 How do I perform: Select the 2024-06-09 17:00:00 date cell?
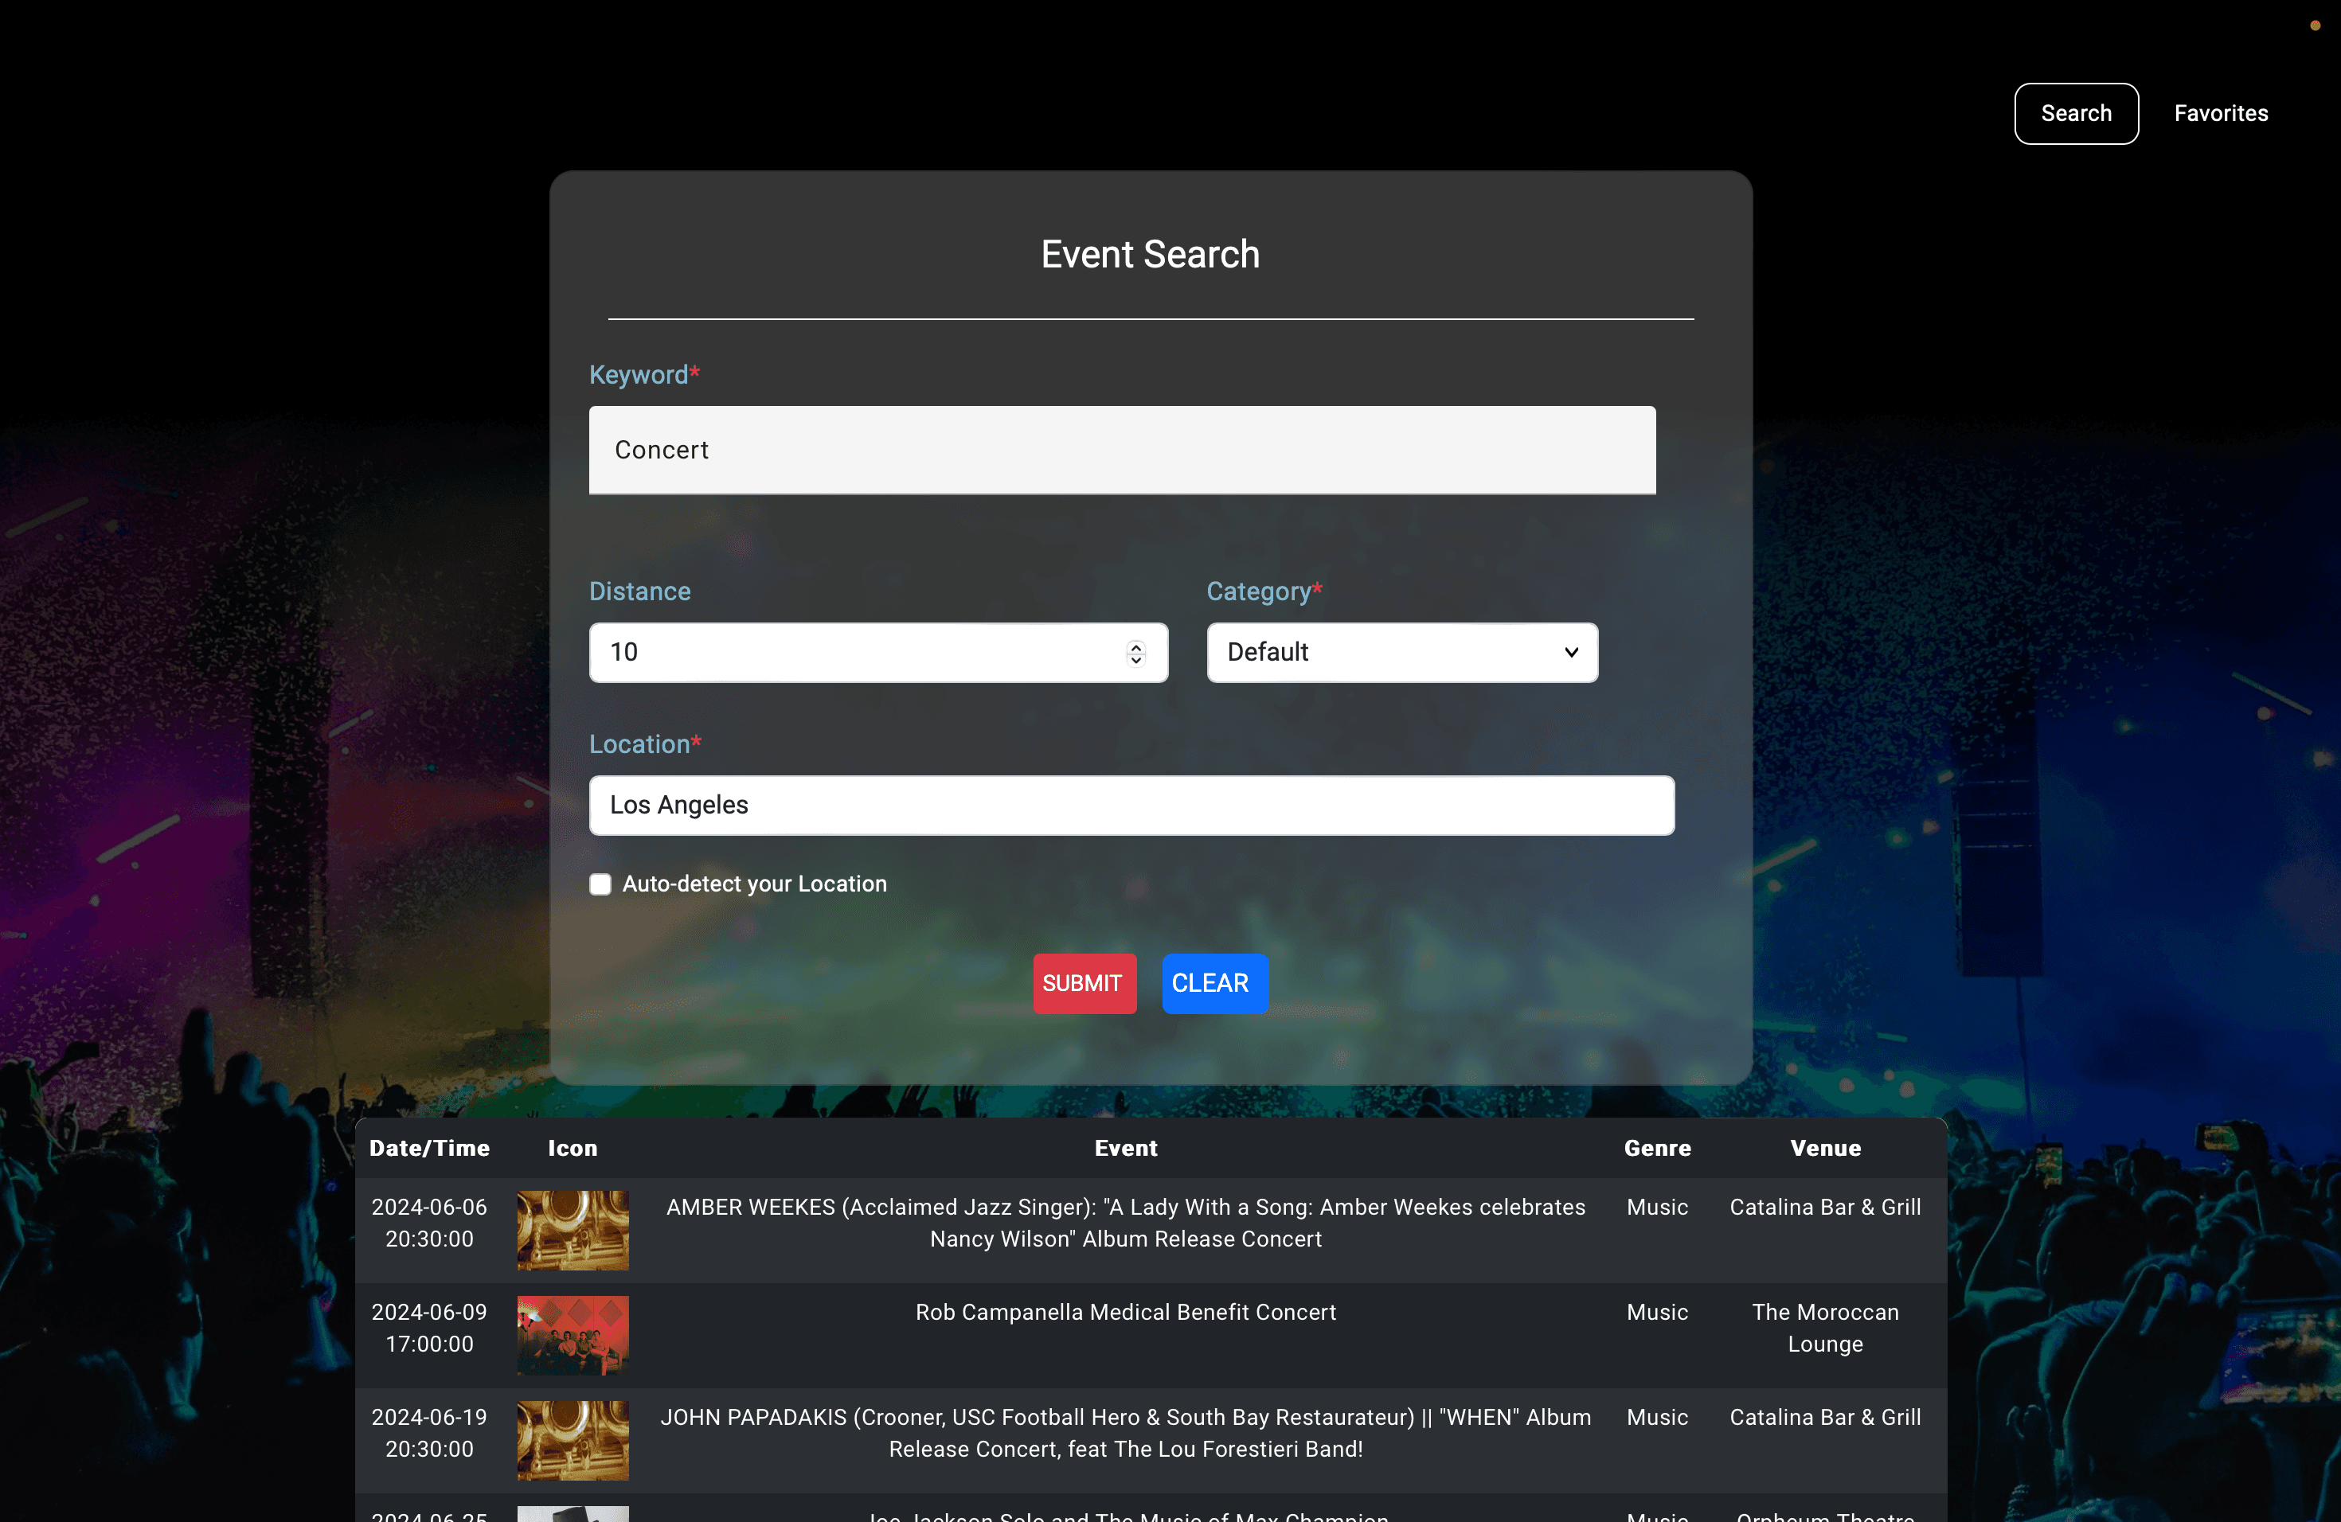(x=430, y=1329)
